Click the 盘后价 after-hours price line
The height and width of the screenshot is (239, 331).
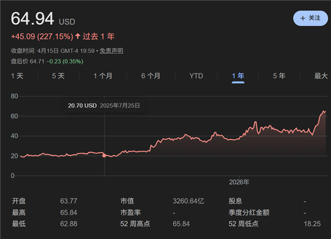(x=47, y=61)
